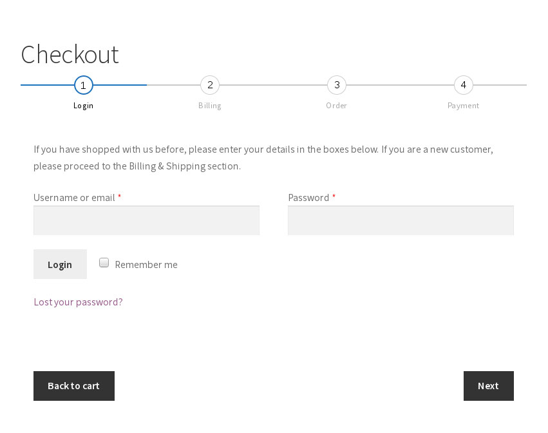
Task: Click the Remember me label text
Action: [x=146, y=264]
